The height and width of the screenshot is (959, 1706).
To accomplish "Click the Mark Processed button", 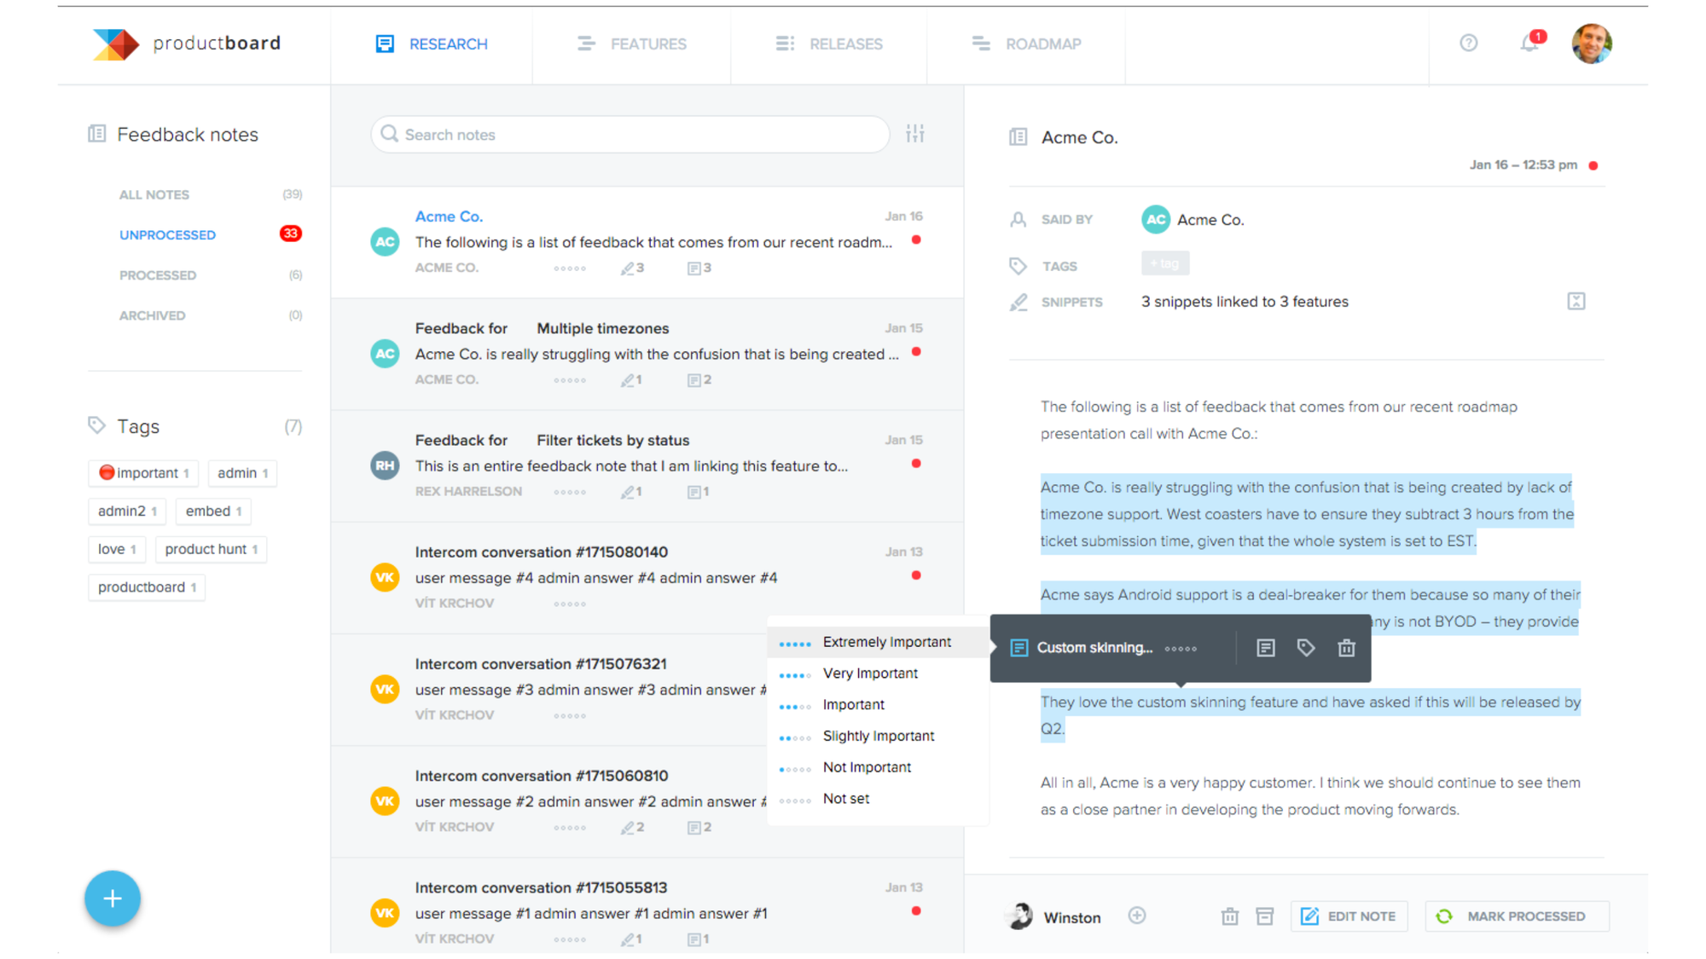I will coord(1516,916).
